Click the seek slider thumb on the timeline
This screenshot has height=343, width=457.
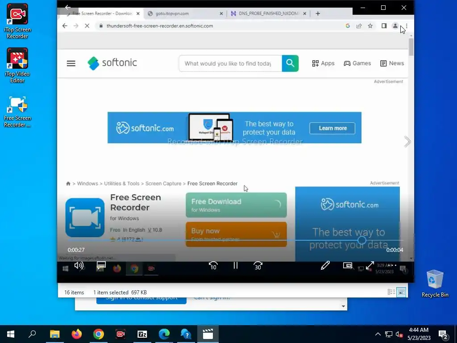pos(361,240)
